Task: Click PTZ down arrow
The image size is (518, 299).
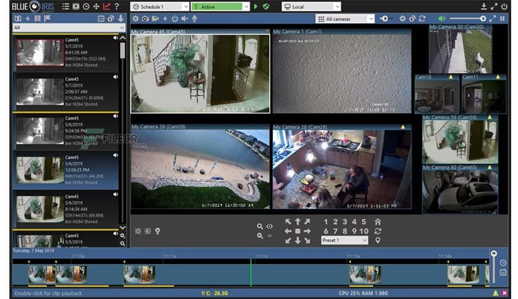Action: [297, 241]
